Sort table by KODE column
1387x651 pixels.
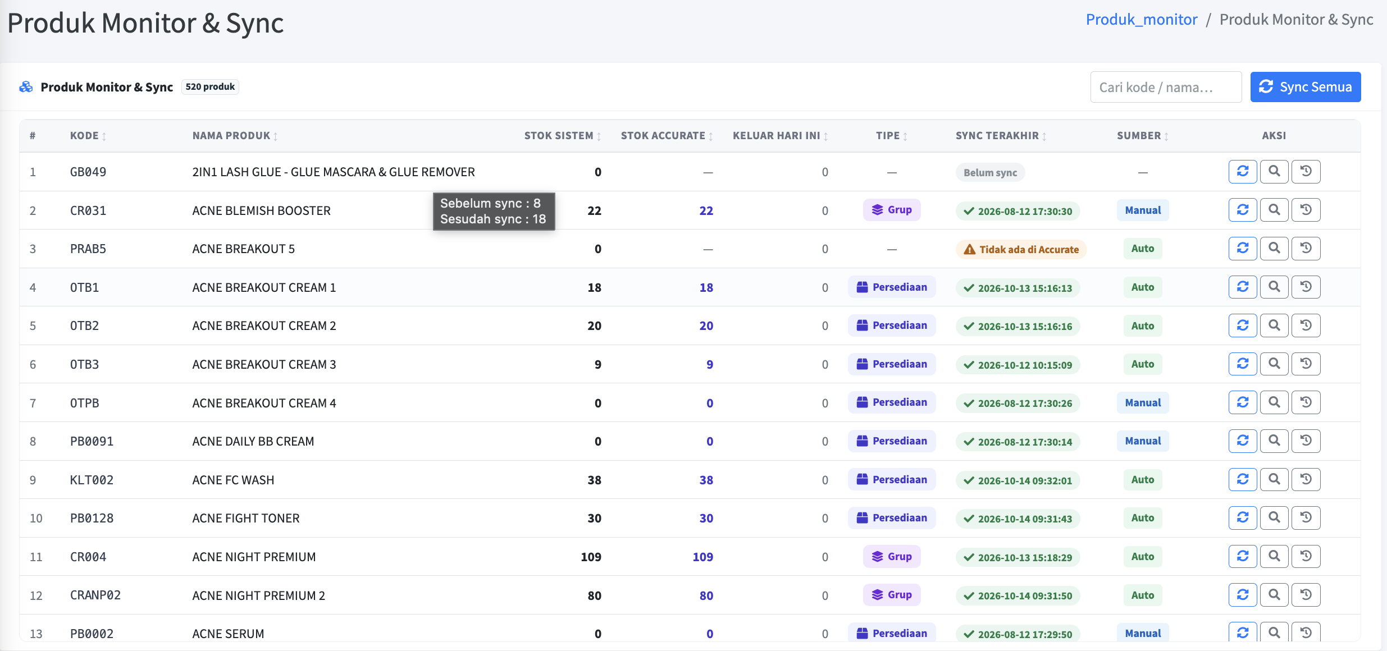pos(88,136)
